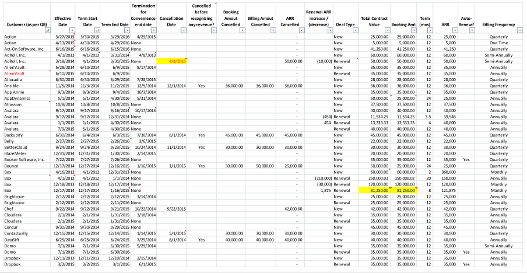This screenshot has height=273, width=527.
Task: Open the Auto-Renew? filter dropdown
Action: click(472, 30)
